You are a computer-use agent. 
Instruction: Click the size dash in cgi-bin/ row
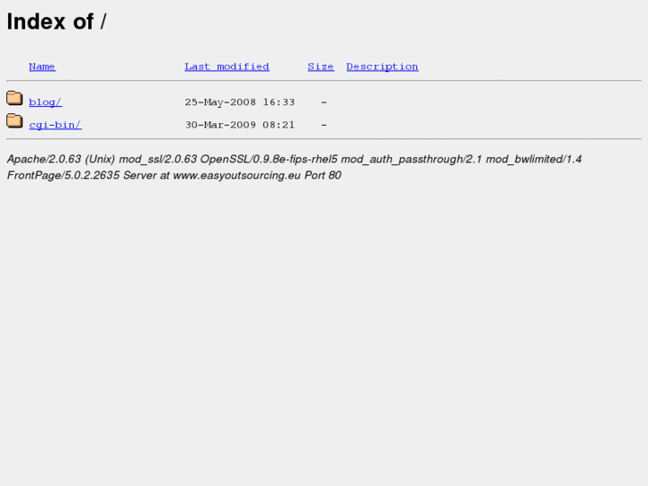324,125
